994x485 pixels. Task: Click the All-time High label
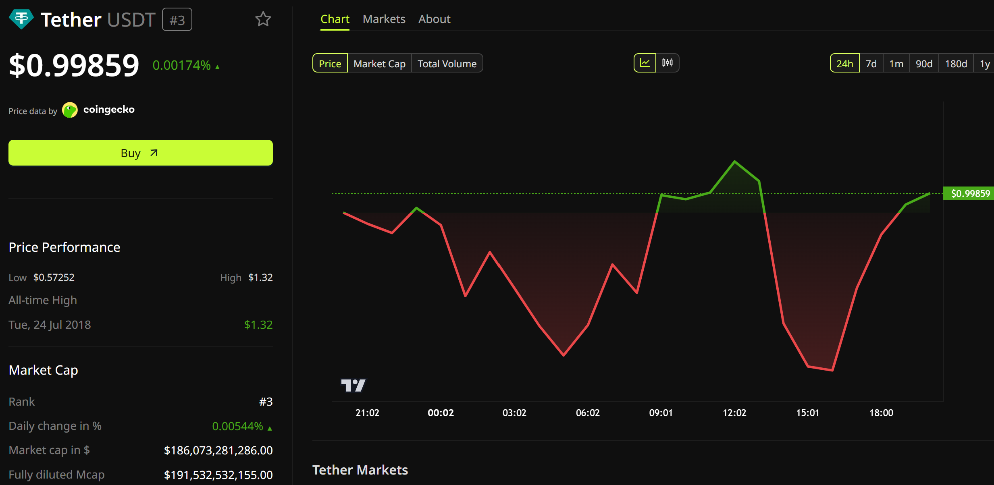(x=43, y=300)
